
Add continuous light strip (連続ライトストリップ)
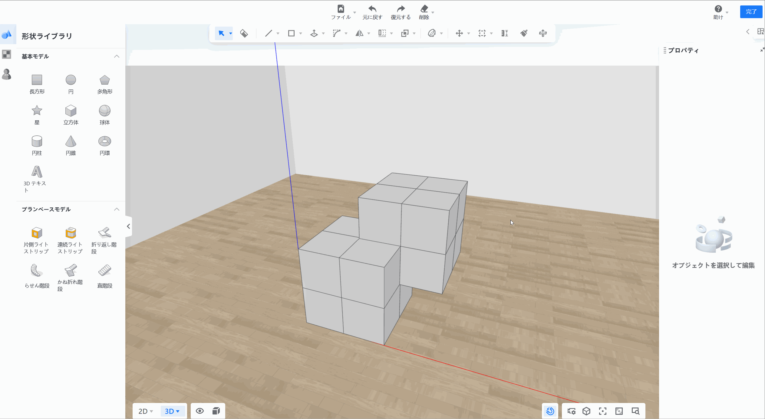coord(71,241)
